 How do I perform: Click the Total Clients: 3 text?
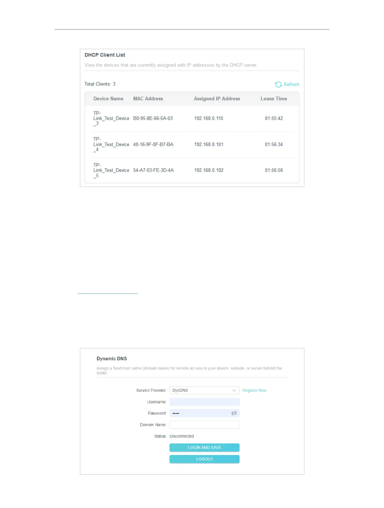(100, 84)
